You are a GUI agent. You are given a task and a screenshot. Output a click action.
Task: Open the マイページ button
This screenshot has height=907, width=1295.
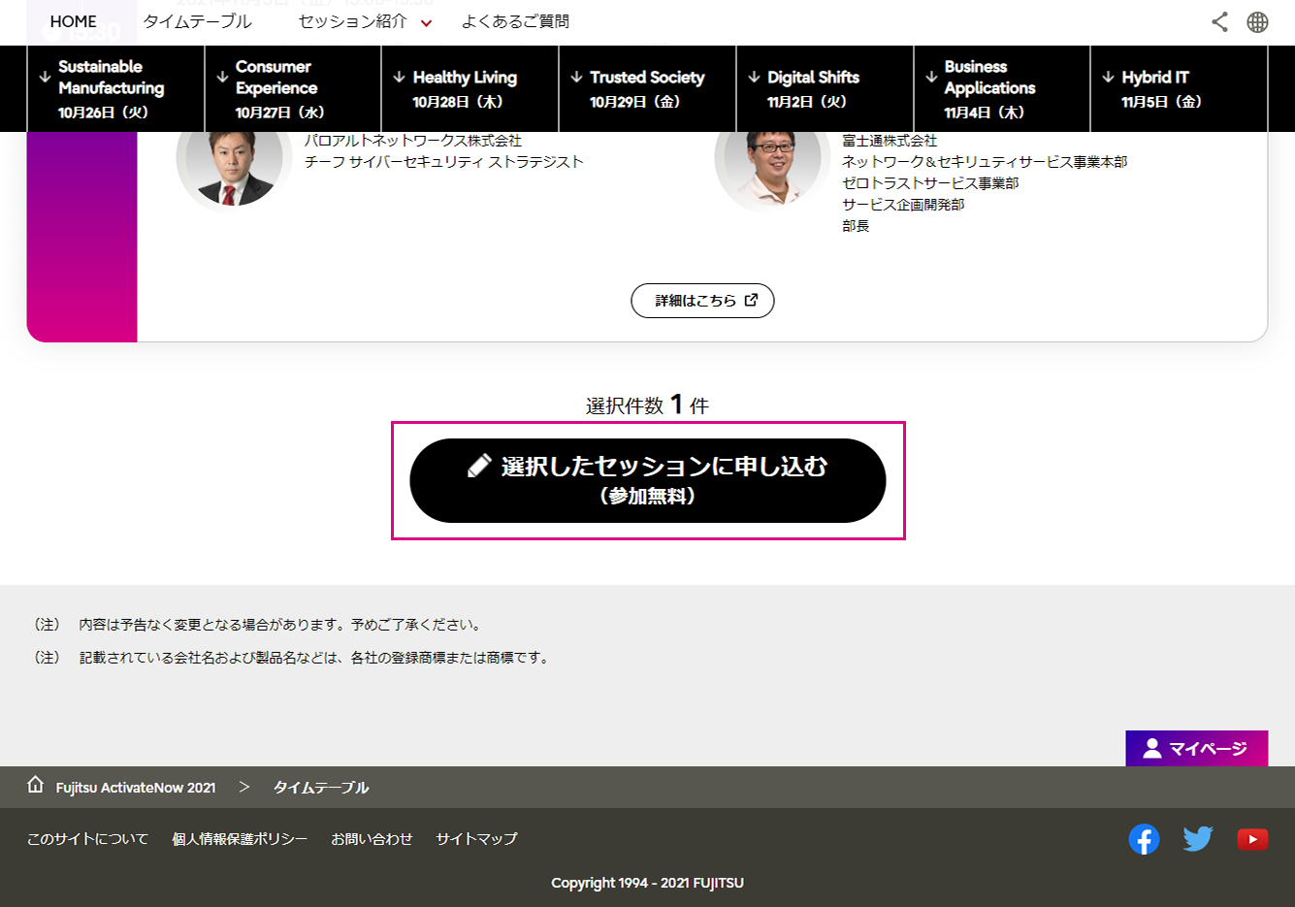(x=1196, y=748)
